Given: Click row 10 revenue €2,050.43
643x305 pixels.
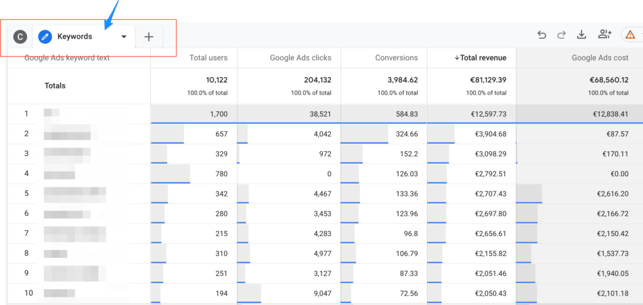Looking at the screenshot, I should click(x=490, y=293).
